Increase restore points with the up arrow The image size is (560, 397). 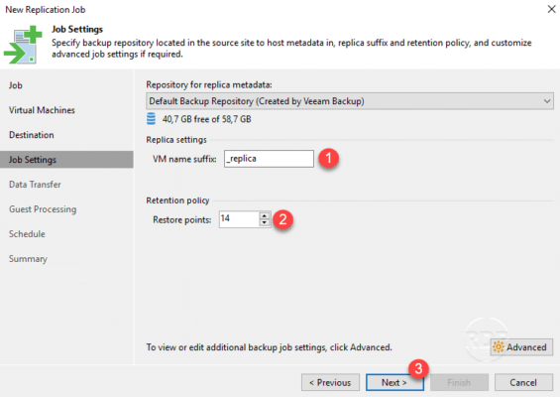[265, 215]
